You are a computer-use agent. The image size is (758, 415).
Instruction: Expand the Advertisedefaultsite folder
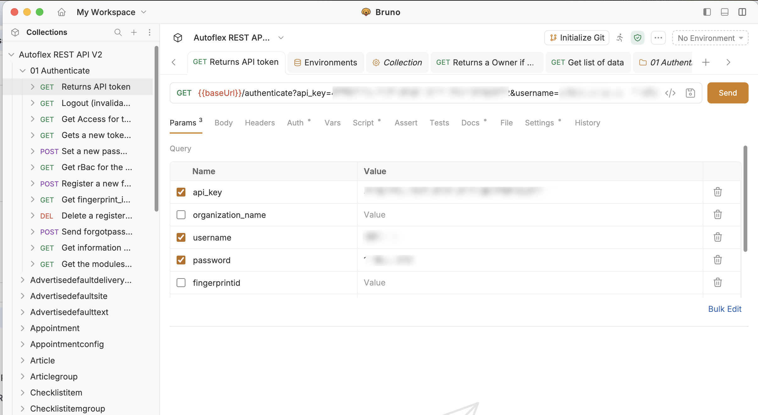23,296
